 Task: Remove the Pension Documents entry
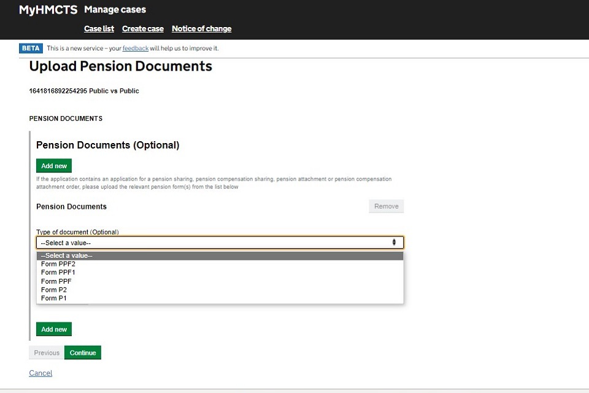[x=386, y=206]
